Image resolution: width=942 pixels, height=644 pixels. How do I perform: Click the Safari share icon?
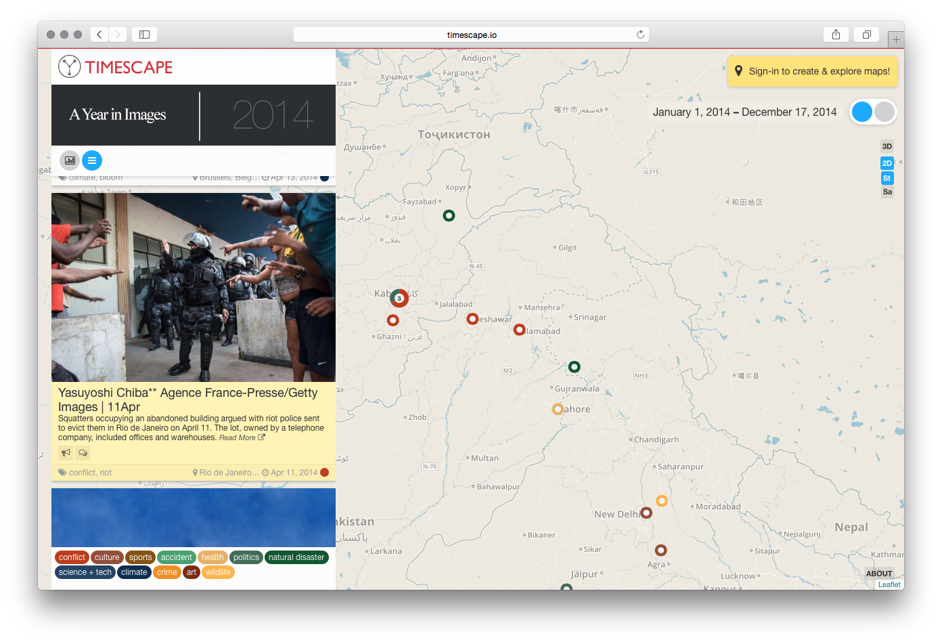pos(836,35)
